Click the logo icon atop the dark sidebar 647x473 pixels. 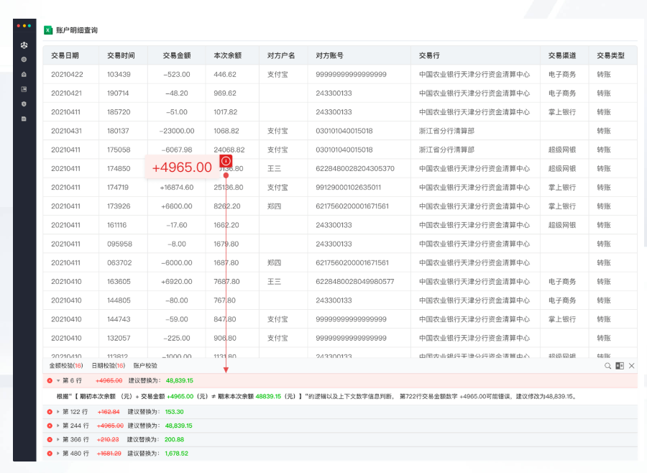pos(24,45)
